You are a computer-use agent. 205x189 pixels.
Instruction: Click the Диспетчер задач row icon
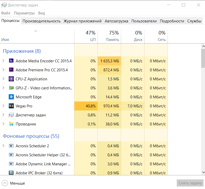(11, 115)
